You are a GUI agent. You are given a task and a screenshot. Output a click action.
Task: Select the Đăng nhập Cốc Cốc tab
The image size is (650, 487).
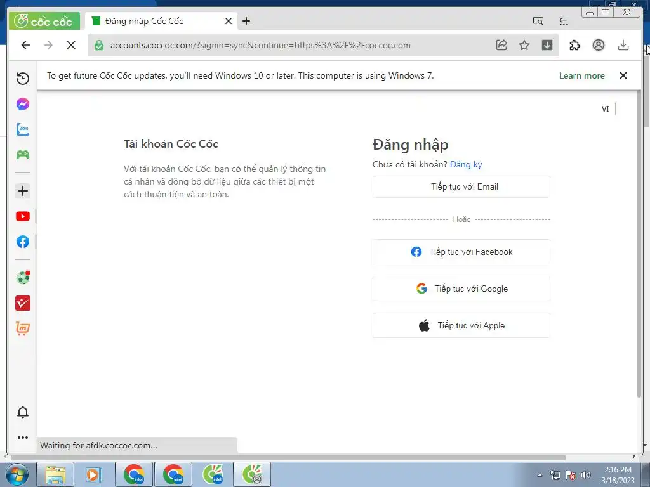pos(161,21)
